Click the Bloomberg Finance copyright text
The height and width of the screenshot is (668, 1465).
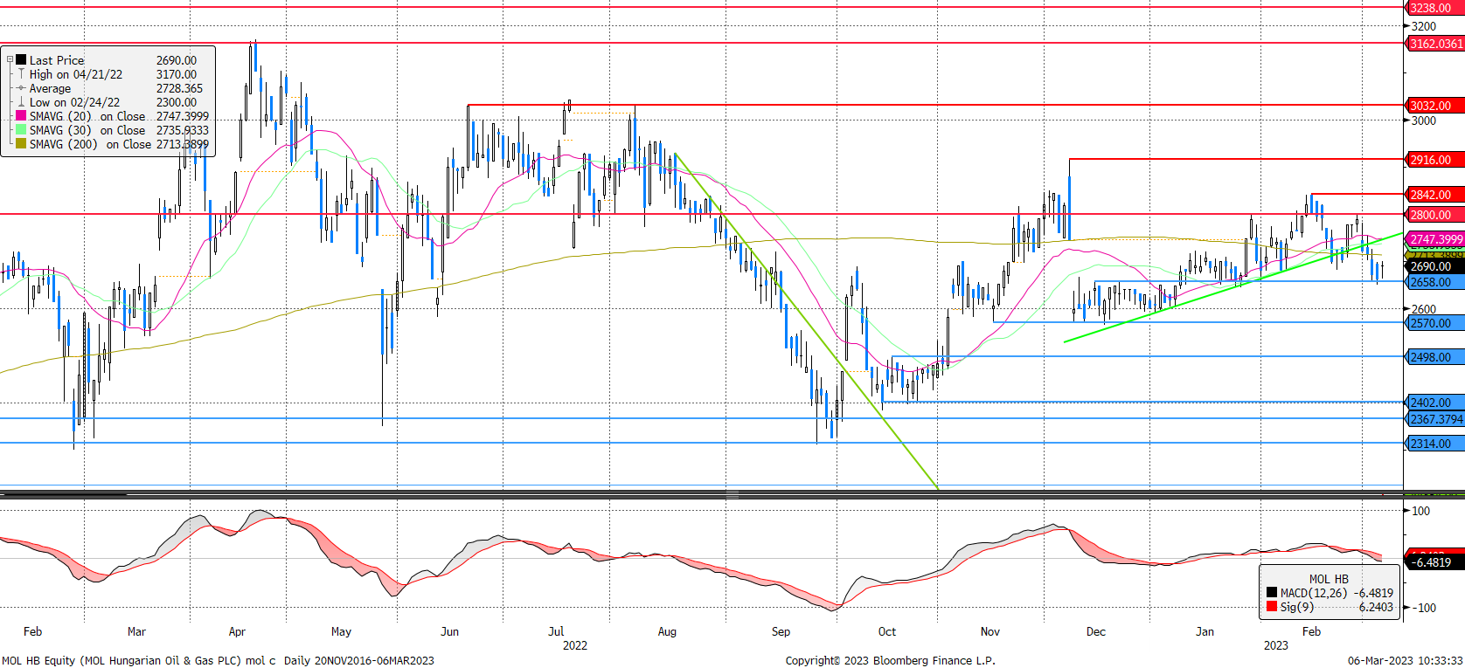click(890, 660)
